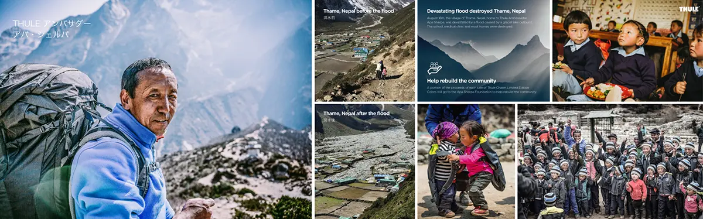Click the Apa Sherpa Foundation proceeds paragraph
Image resolution: width=703 pixels, height=219 pixels.
coord(482,90)
